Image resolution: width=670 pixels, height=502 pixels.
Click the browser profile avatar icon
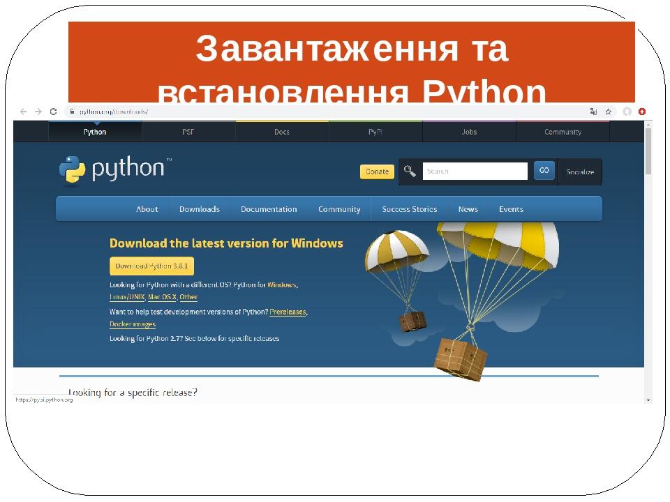(627, 111)
